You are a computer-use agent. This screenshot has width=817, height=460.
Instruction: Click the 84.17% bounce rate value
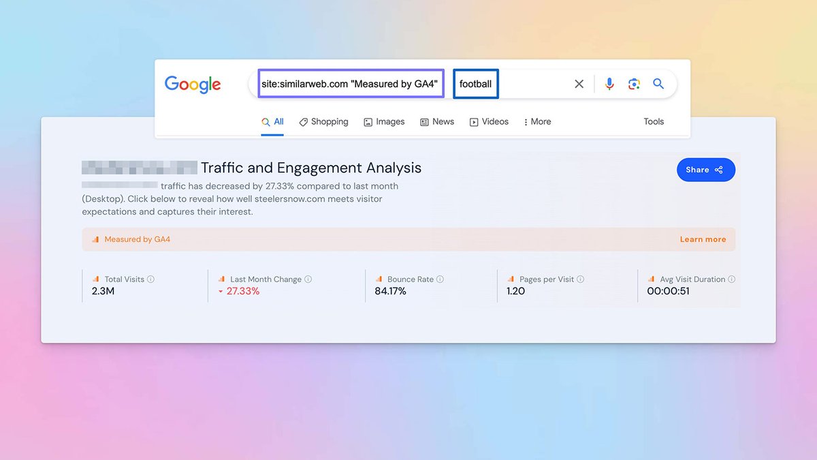(x=390, y=291)
